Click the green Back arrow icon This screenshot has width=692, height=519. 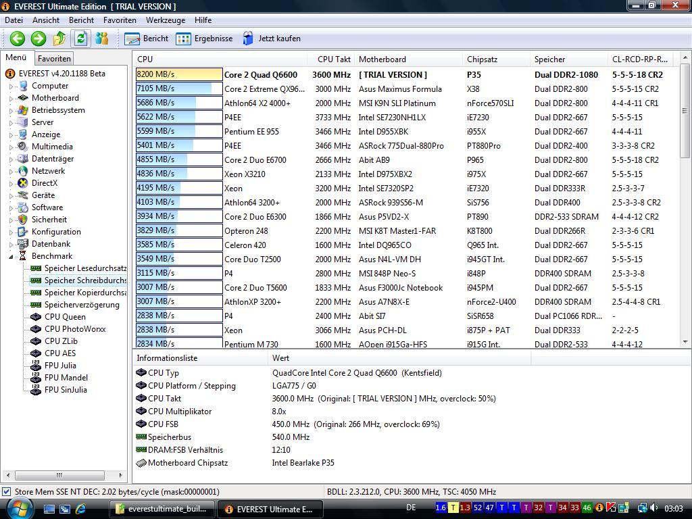(18, 39)
